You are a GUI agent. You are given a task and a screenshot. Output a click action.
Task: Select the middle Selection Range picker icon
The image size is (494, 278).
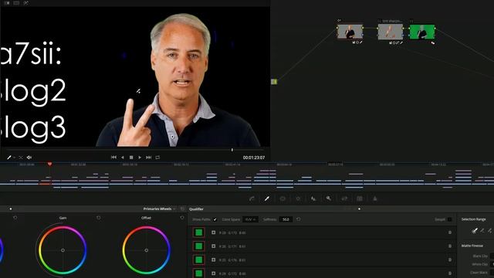483,231
